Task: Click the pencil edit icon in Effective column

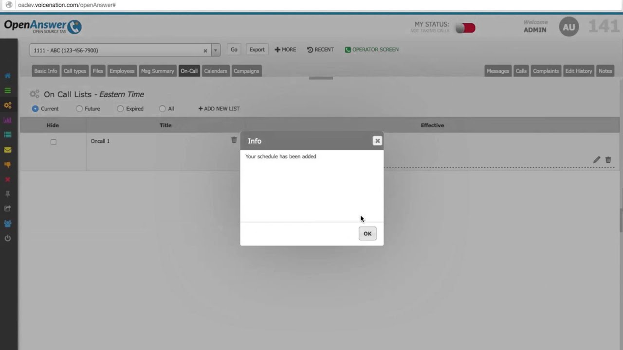Action: [x=597, y=159]
